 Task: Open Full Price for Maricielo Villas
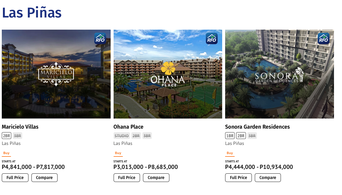(15, 178)
